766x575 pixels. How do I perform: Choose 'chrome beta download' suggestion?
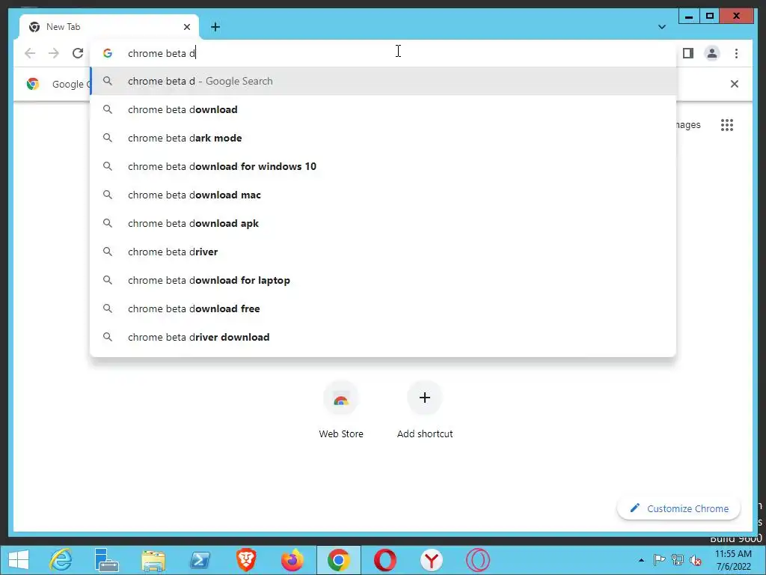tap(384, 109)
